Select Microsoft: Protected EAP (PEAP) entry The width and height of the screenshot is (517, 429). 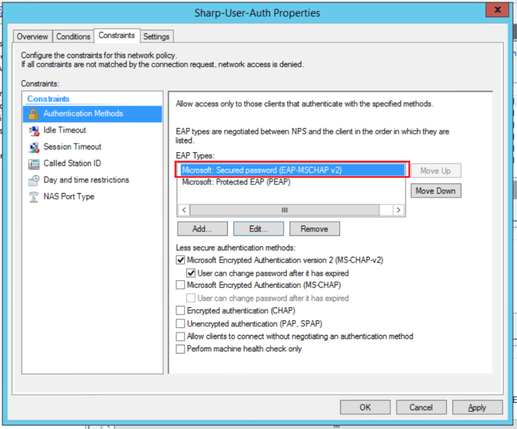pyautogui.click(x=236, y=182)
